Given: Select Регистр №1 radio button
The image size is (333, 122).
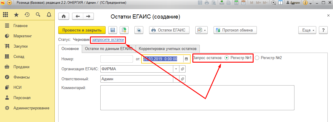Looking at the screenshot, I should click(227, 58).
